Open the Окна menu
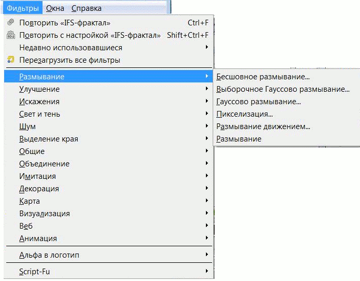The height and width of the screenshot is (281, 360). 55,8
